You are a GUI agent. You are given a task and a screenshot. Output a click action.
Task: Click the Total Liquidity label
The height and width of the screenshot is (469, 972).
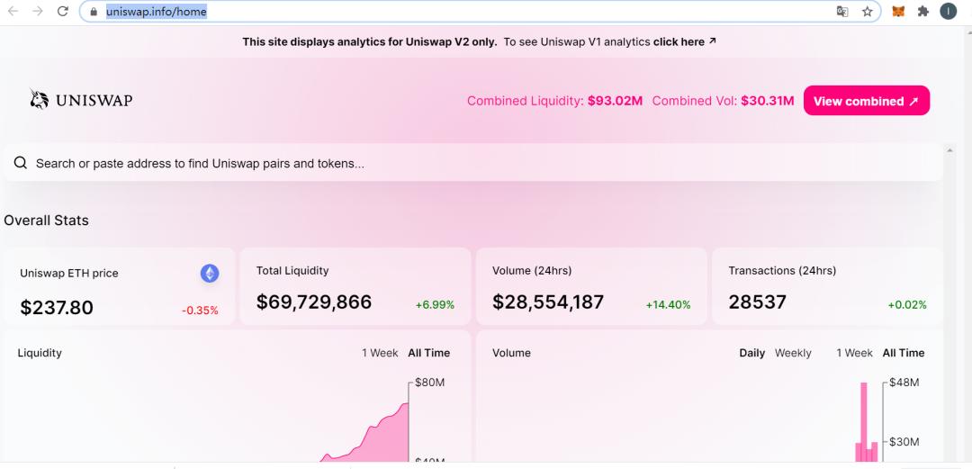292,270
